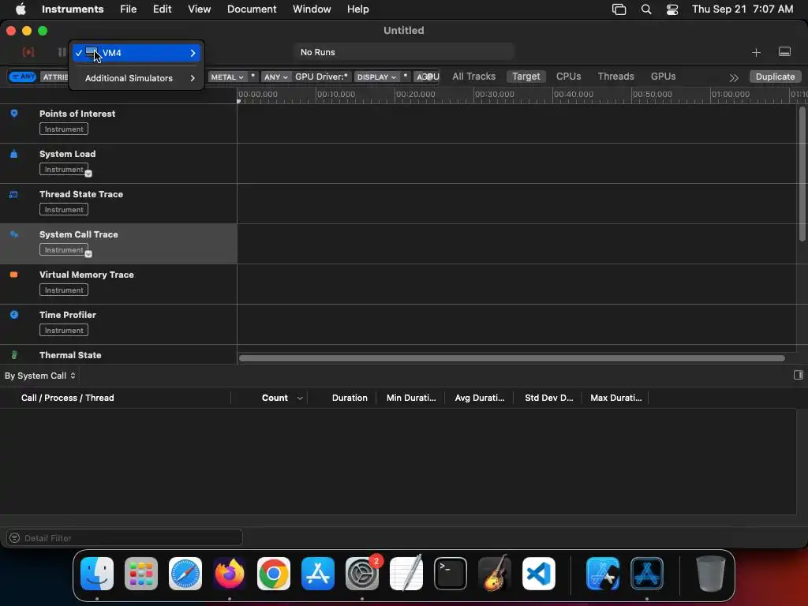
Task: Open Finder from the Dock
Action: (x=97, y=574)
